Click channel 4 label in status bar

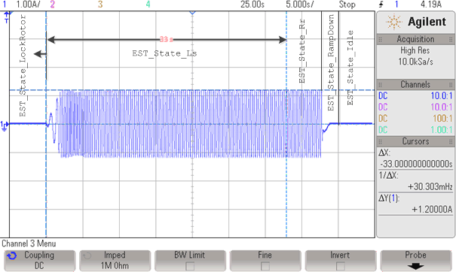tap(148, 5)
